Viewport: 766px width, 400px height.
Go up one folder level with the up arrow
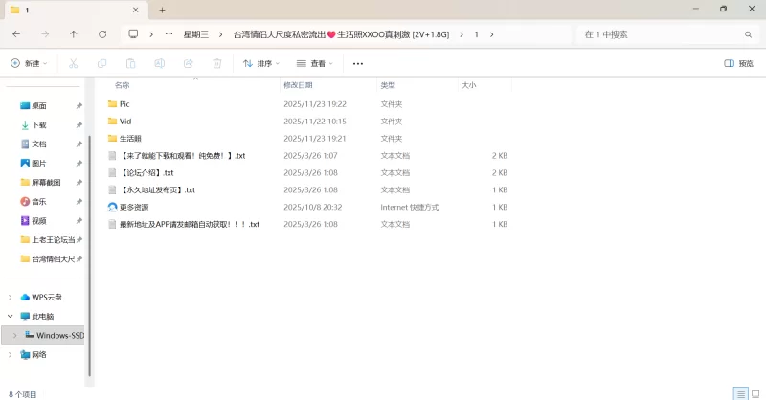(x=74, y=34)
